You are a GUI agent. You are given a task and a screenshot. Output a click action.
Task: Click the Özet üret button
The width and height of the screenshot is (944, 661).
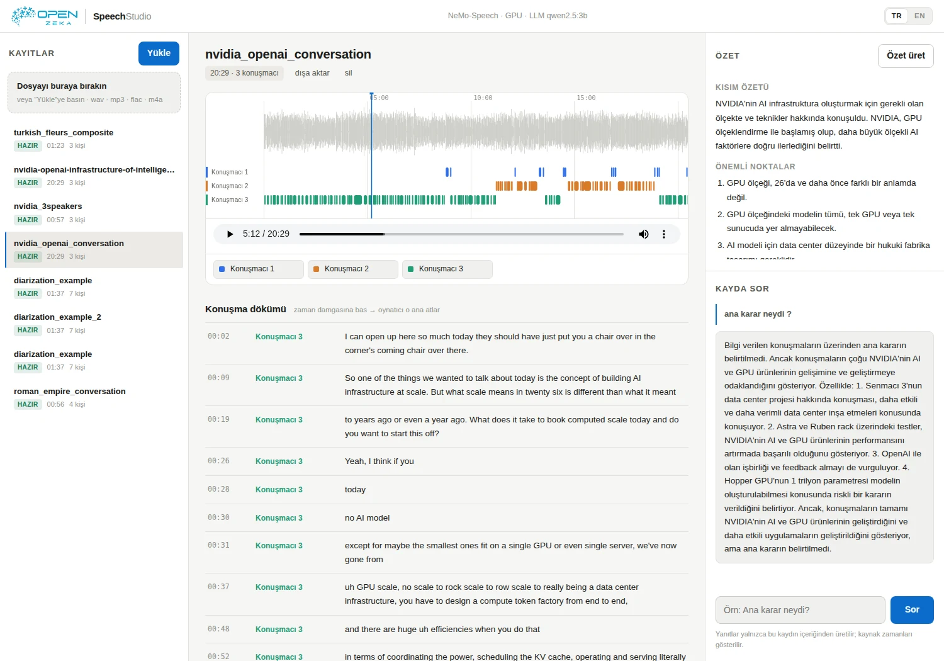pos(906,56)
